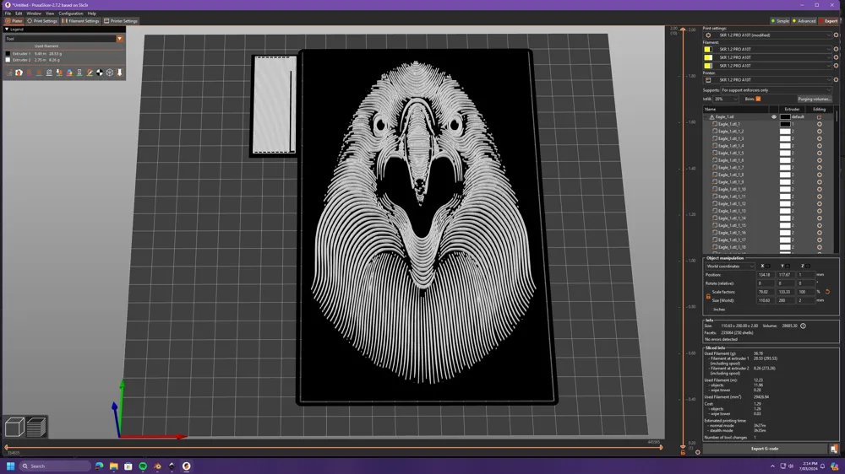Hide Eagle_1.stl using eye icon
845x474 pixels.
tap(774, 116)
